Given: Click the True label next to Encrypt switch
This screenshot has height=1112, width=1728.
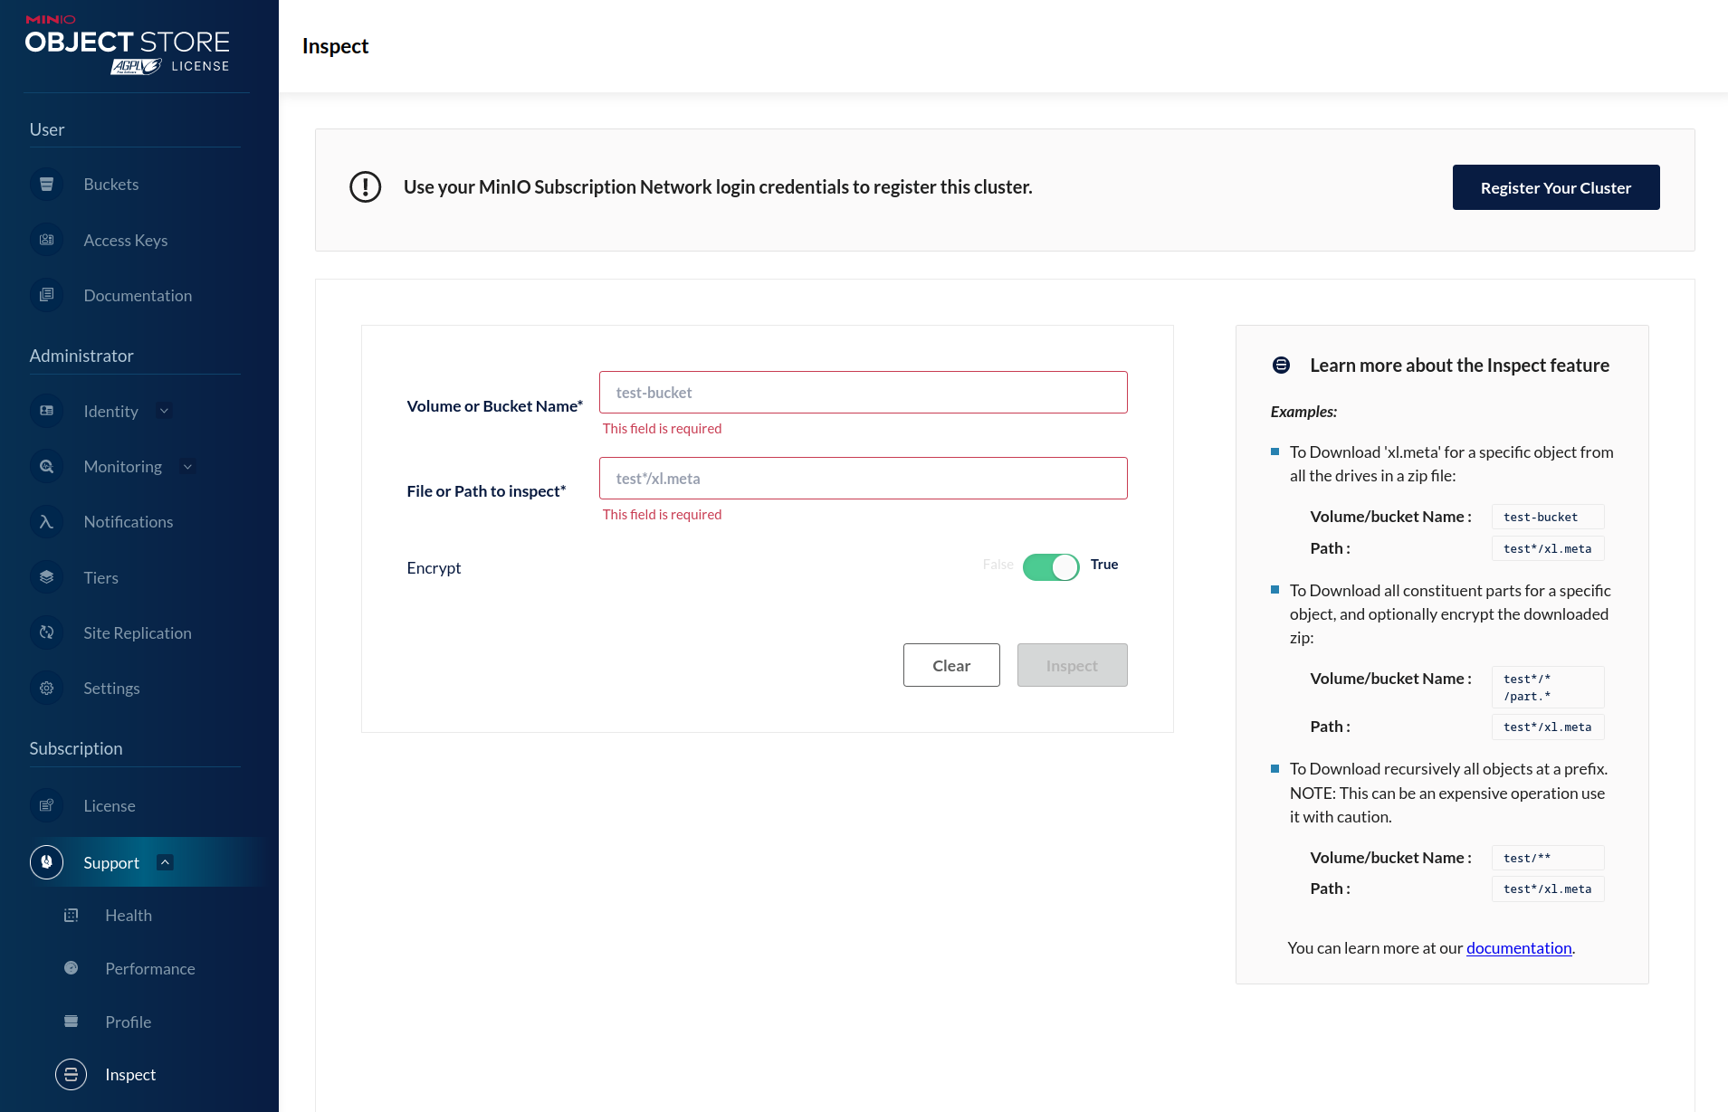Looking at the screenshot, I should pyautogui.click(x=1104, y=564).
